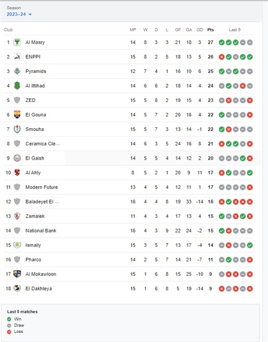The image size is (268, 342).
Task: Select the National Bank team row
Action: [x=128, y=230]
